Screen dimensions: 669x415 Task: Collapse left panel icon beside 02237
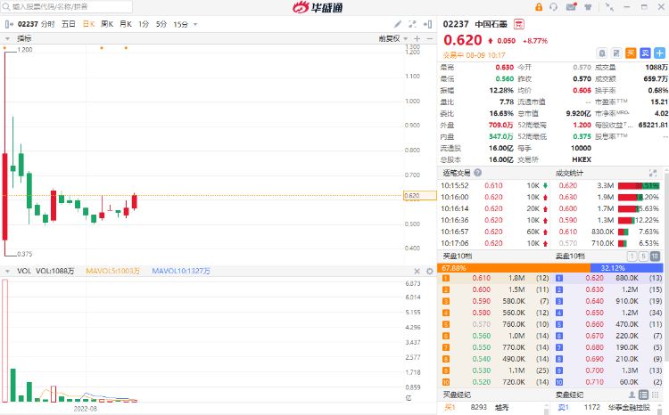pos(9,24)
